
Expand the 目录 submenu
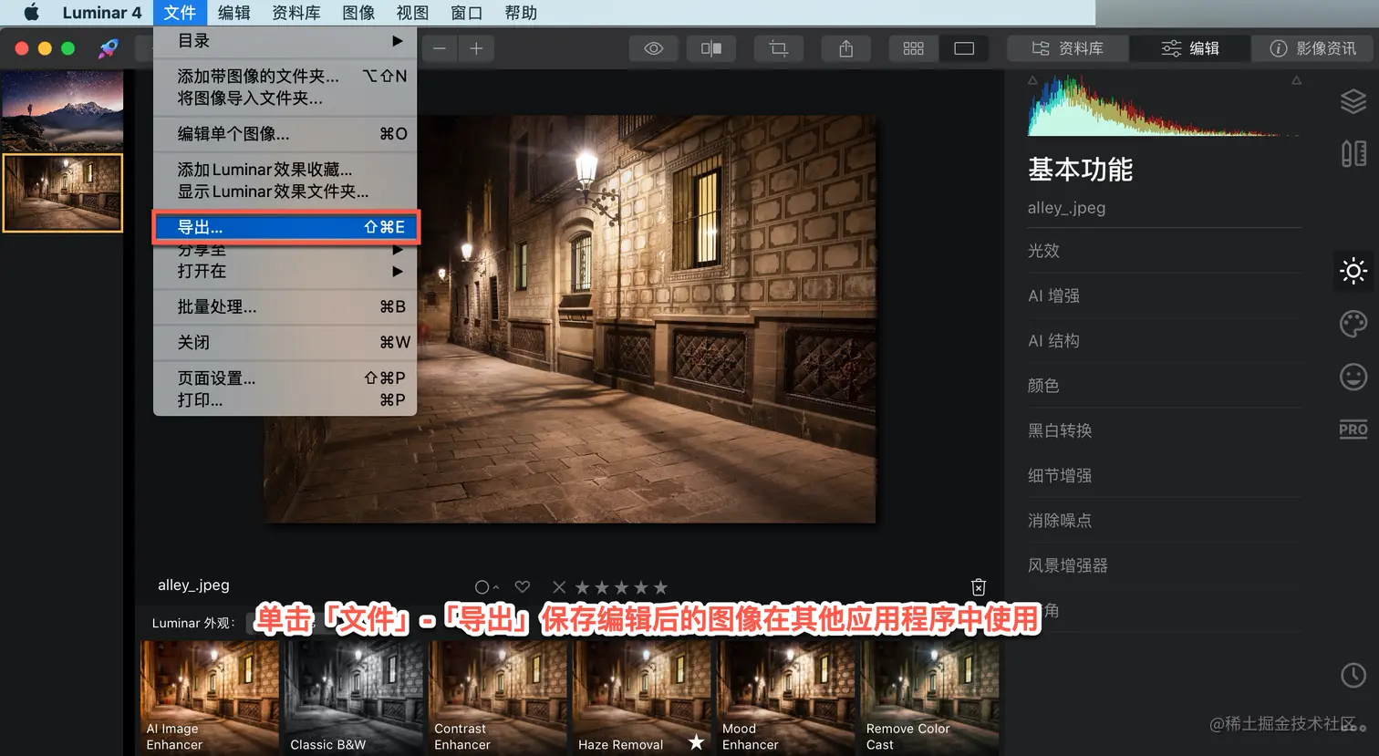coord(285,40)
